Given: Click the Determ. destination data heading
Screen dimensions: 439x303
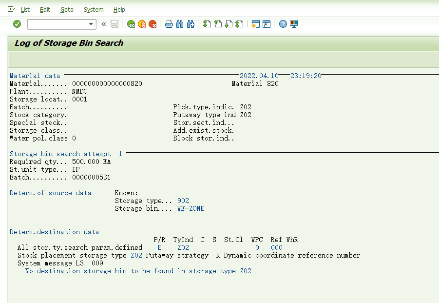Looking at the screenshot, I should [54, 232].
